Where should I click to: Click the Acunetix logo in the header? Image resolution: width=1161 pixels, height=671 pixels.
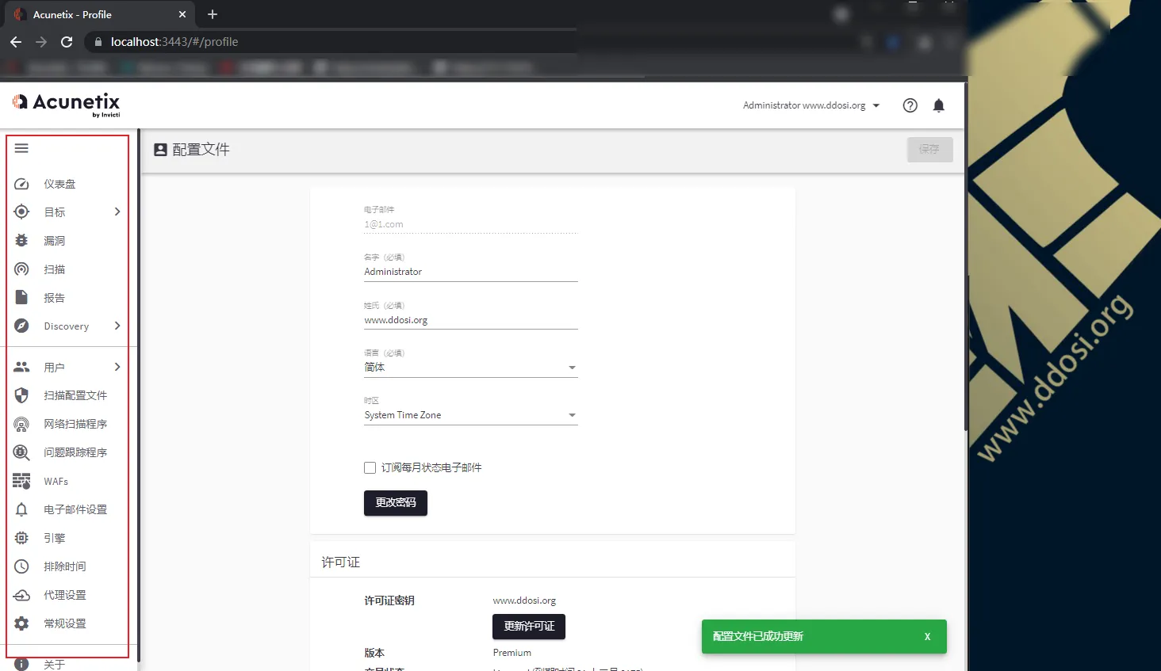66,104
